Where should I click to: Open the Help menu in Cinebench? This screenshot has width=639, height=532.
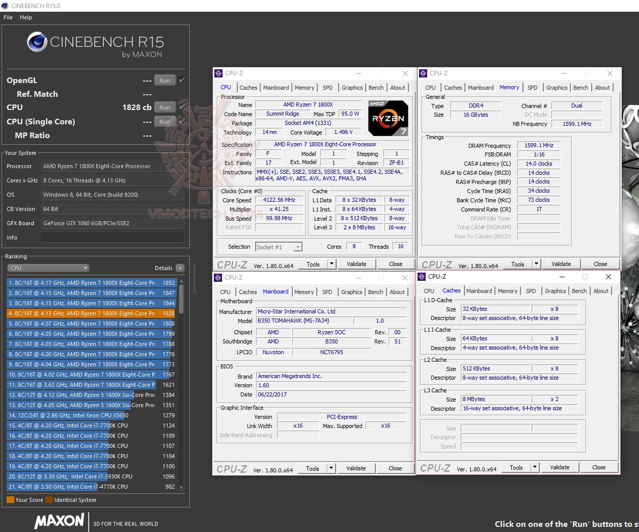click(x=26, y=17)
